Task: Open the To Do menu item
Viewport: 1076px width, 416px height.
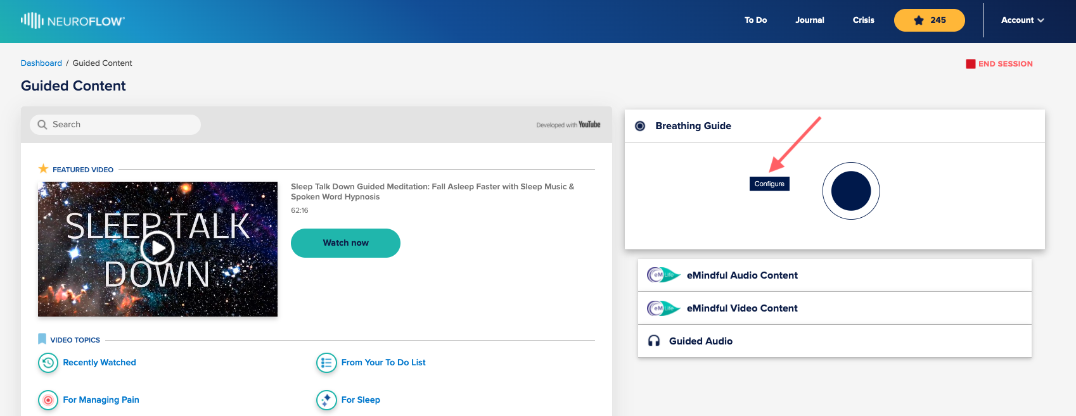Action: click(x=755, y=20)
